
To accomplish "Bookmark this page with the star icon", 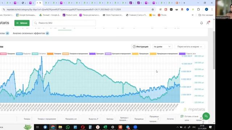I will coord(153,9).
